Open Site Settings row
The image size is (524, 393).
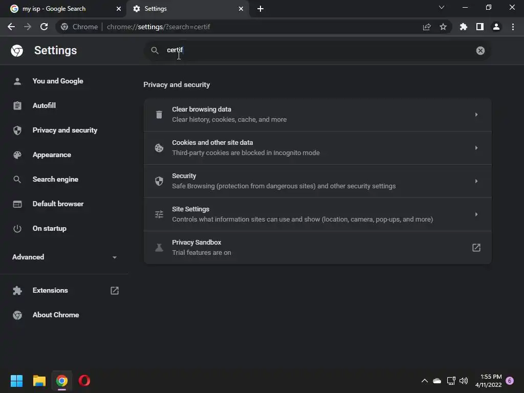click(317, 214)
